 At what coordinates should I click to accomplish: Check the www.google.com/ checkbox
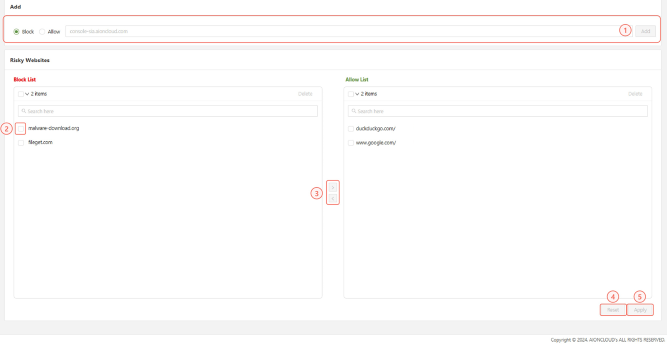point(351,143)
